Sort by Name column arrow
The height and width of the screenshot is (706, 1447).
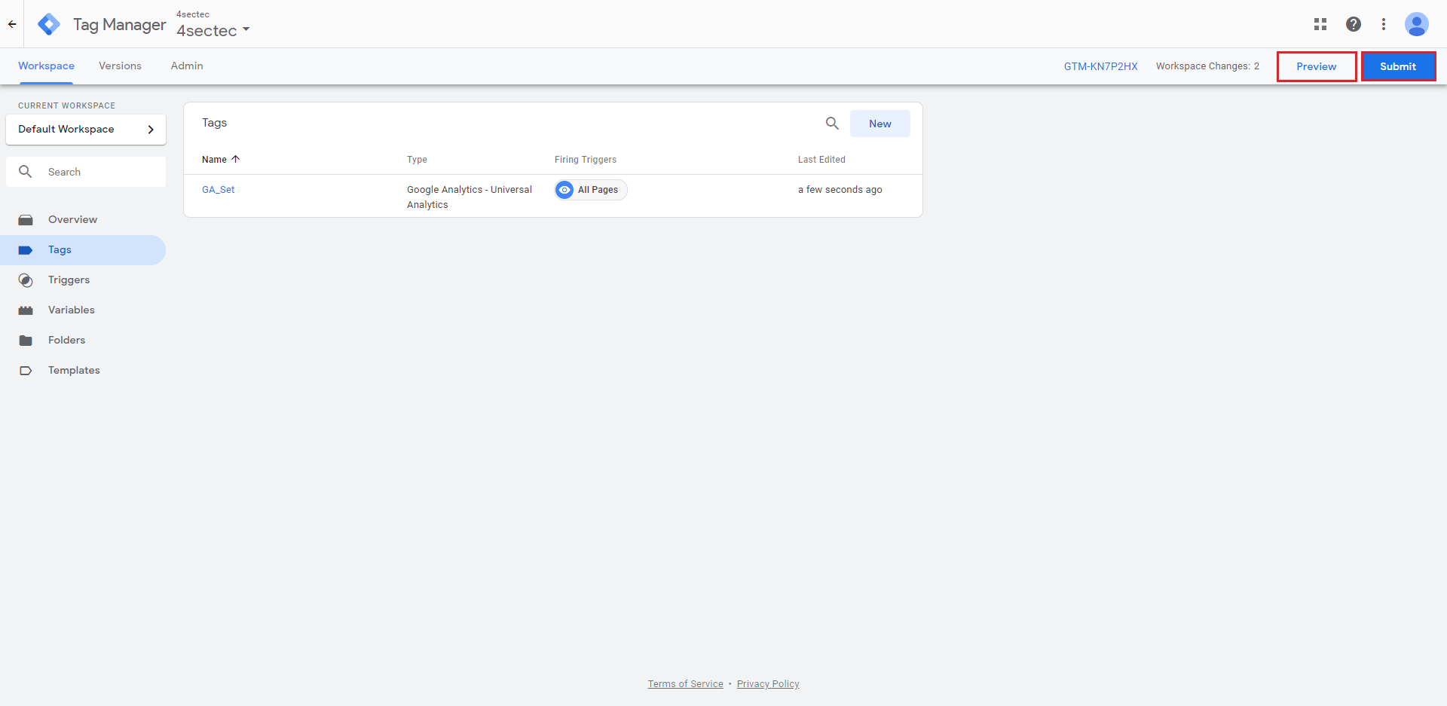click(x=236, y=159)
